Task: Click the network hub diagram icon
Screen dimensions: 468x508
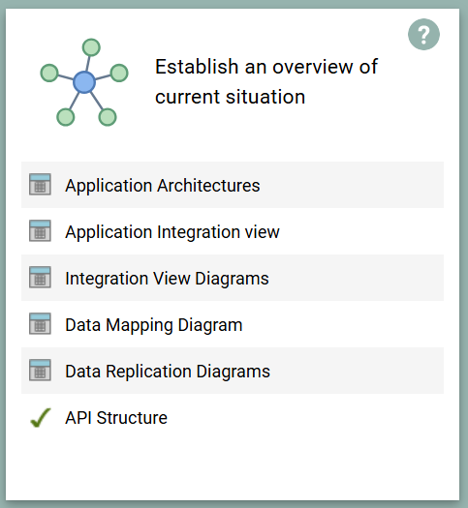Action: (84, 82)
